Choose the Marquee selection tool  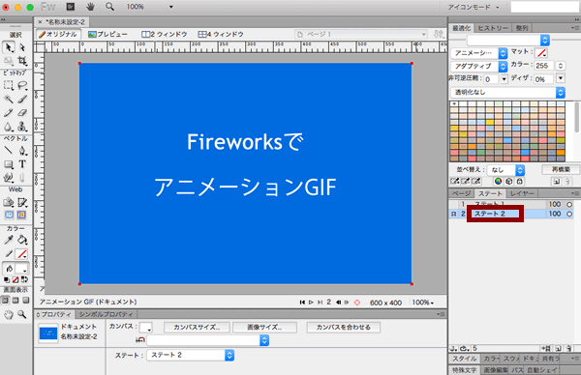coord(9,85)
